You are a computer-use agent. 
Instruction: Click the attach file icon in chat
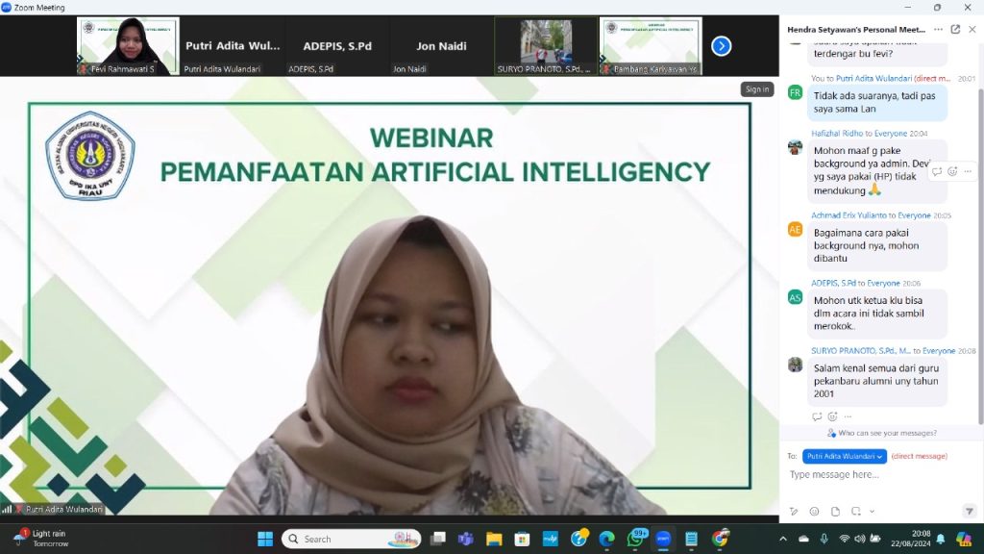(x=835, y=511)
